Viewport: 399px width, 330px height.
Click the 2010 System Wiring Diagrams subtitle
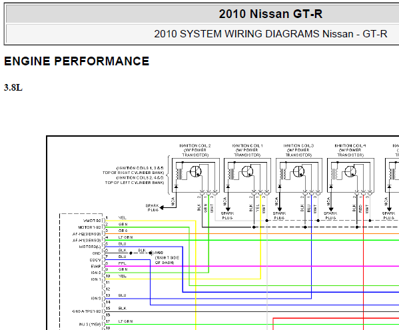270,34
